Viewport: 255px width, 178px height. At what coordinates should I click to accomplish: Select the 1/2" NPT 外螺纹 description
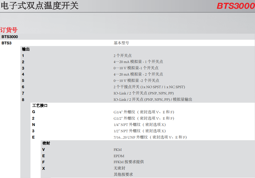coord(139,131)
